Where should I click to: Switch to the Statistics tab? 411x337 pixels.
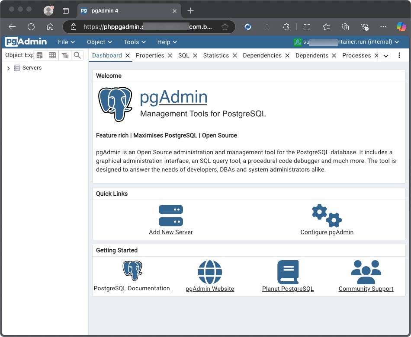(216, 55)
